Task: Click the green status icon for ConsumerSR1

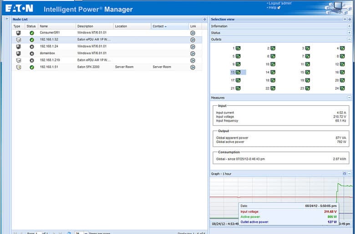Action: click(x=32, y=33)
